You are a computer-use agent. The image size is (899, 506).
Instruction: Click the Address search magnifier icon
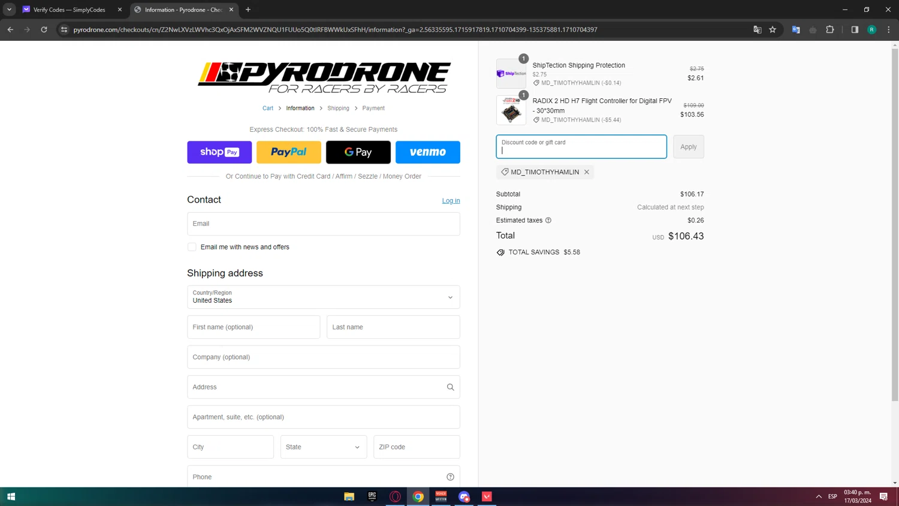pos(451,387)
